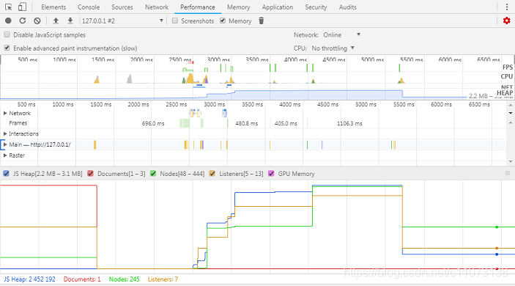Viewport: 515px width, 286px height.
Task: Click the reload and profile icon
Action: (x=22, y=21)
